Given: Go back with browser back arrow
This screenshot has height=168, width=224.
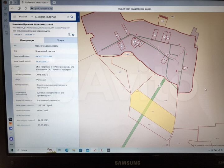Looking at the screenshot, I should pyautogui.click(x=12, y=8).
